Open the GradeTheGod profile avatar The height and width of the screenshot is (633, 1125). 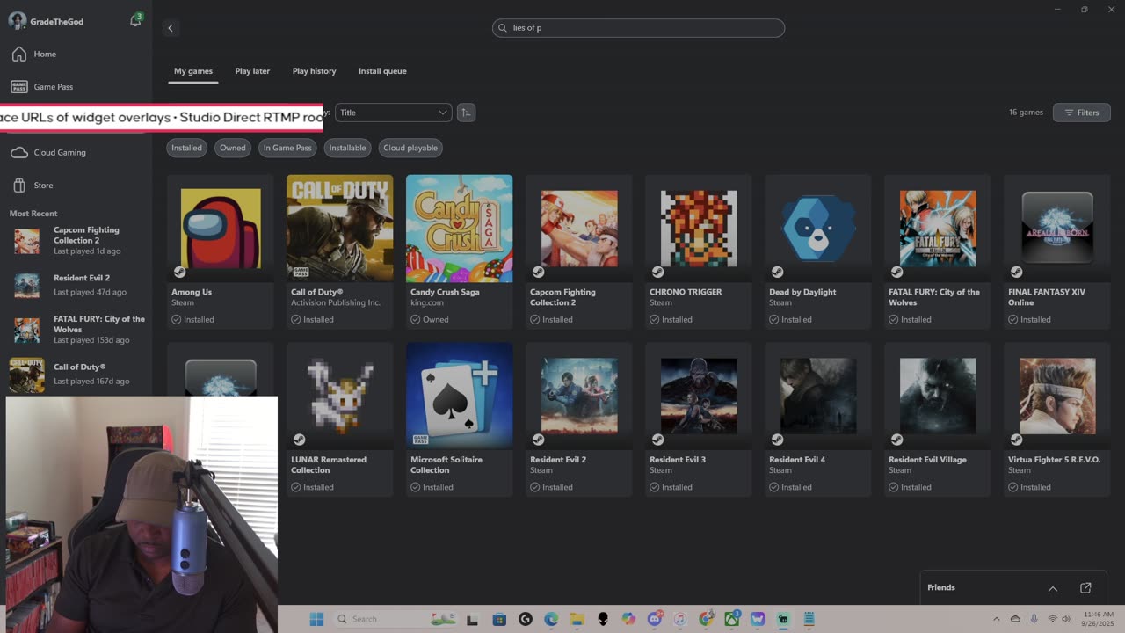click(x=17, y=21)
